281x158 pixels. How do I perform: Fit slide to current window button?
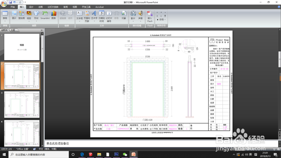pos(278,149)
